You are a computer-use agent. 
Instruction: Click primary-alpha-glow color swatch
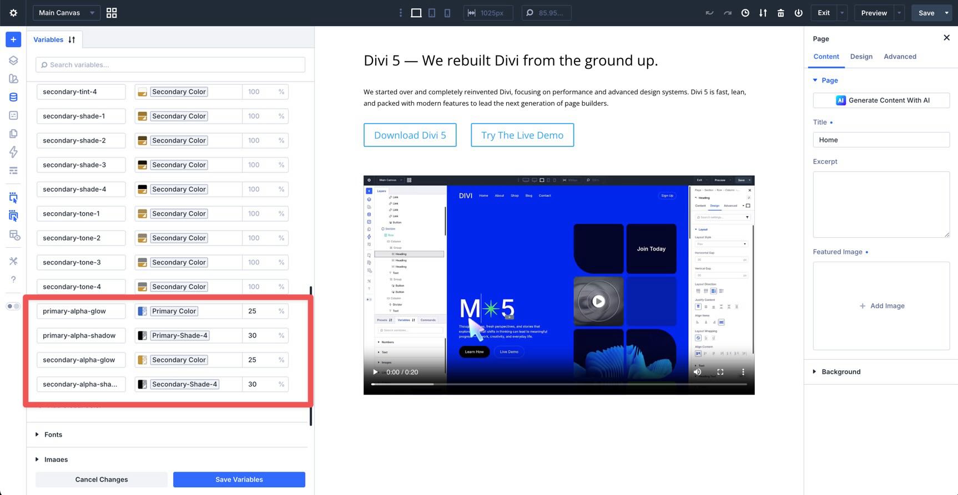click(x=142, y=312)
